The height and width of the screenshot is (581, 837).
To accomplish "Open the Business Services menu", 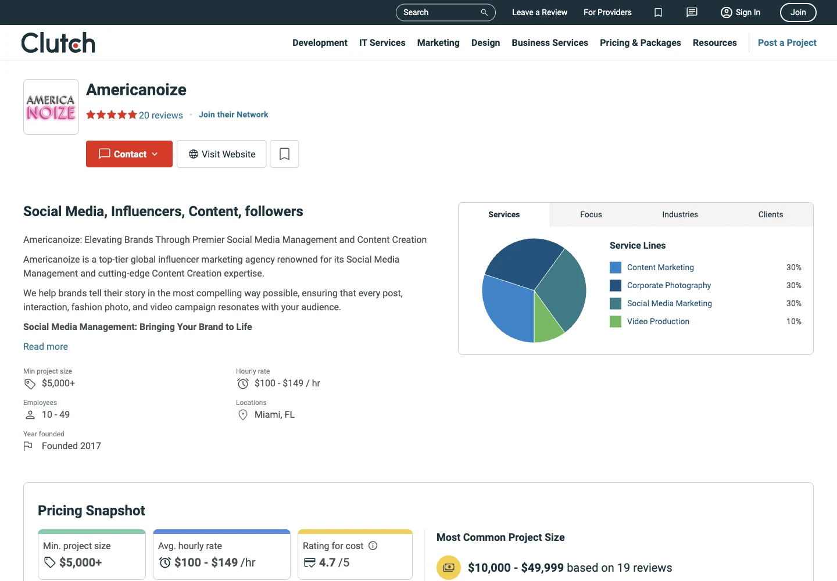I will point(550,42).
